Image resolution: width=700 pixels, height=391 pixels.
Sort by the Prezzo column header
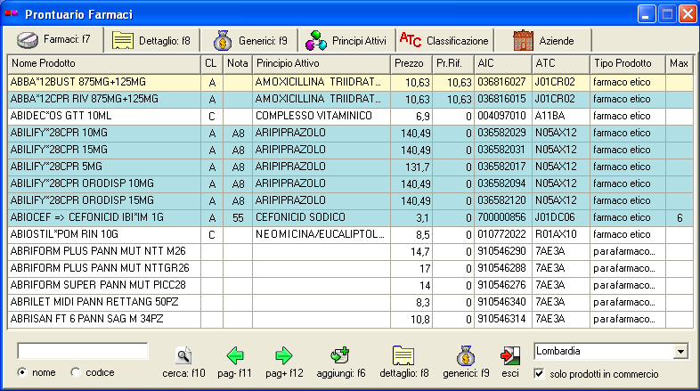[x=411, y=64]
